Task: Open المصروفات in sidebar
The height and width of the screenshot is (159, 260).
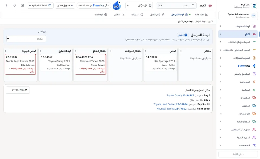Action: pos(238,82)
